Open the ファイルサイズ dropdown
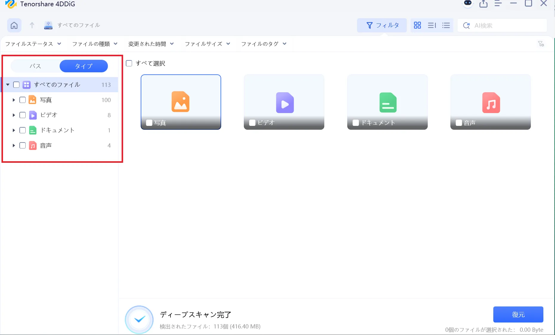Screen dimensions: 555x335 tap(207, 44)
